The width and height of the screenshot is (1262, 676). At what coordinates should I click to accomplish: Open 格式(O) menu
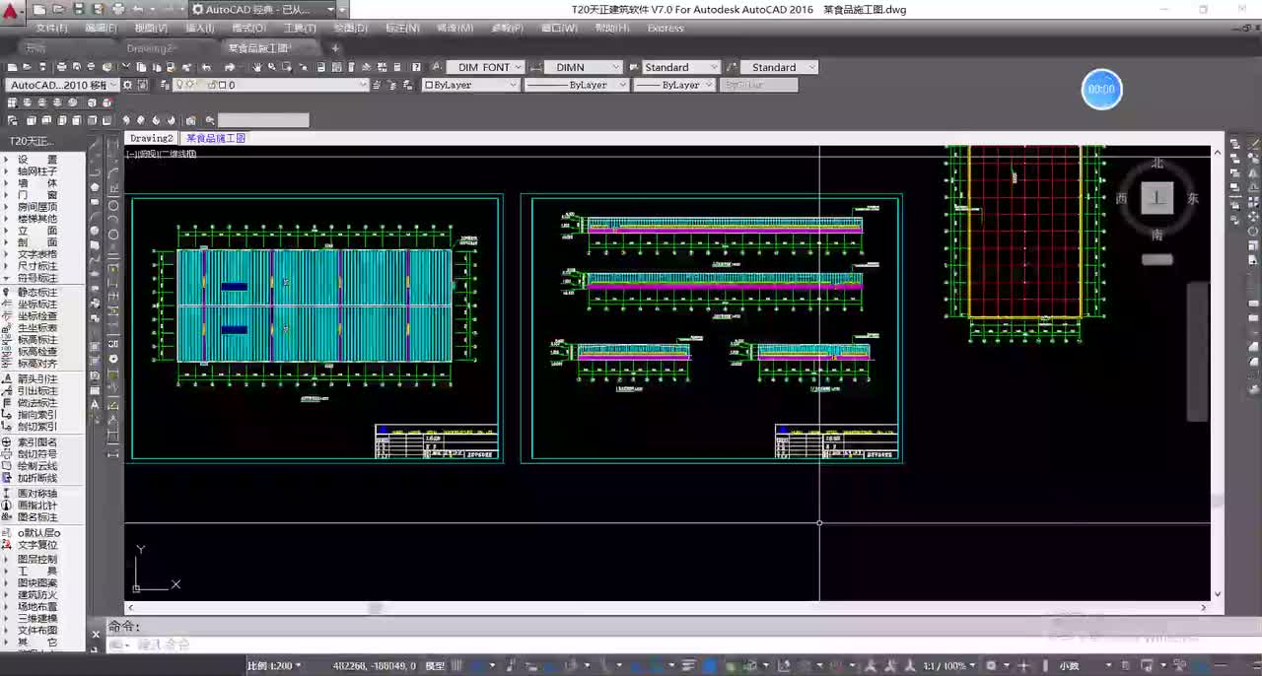[x=249, y=29]
